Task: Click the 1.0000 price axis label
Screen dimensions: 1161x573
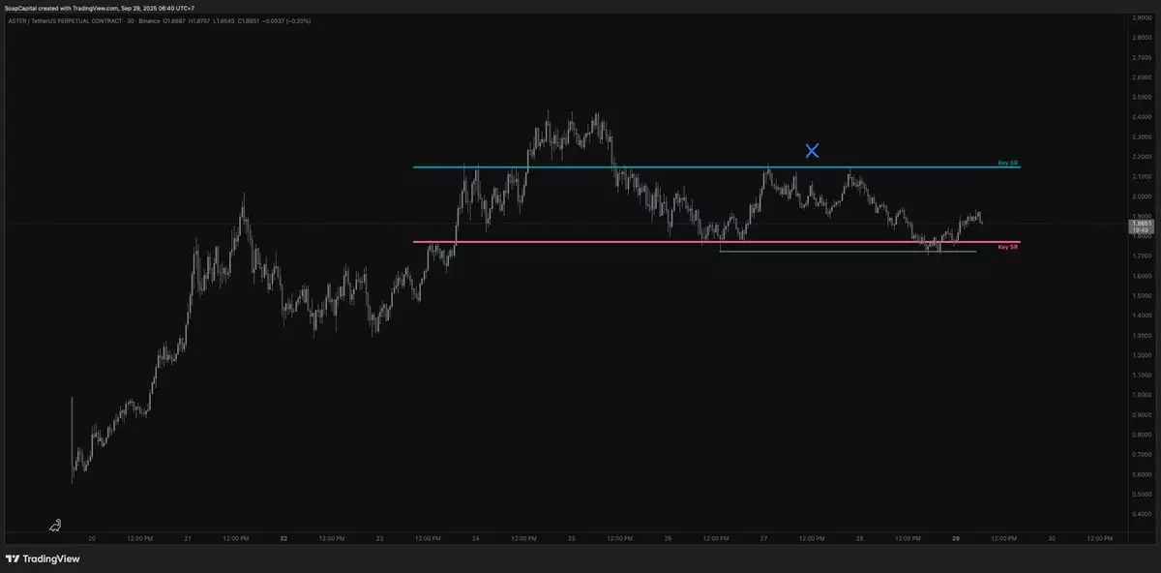Action: coord(1141,395)
